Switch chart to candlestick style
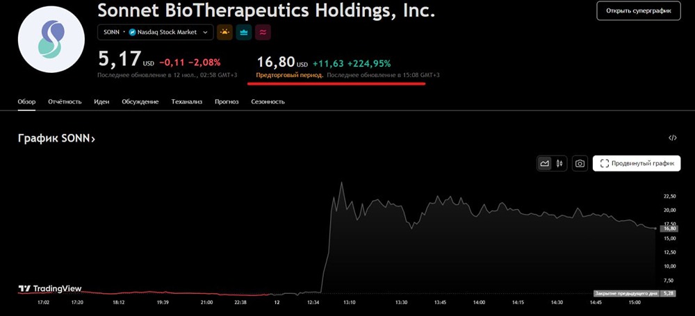The height and width of the screenshot is (316, 695). pyautogui.click(x=559, y=164)
